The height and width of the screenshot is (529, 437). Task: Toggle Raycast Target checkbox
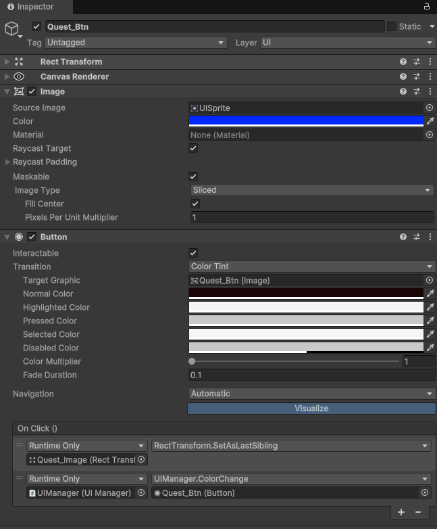pyautogui.click(x=193, y=148)
